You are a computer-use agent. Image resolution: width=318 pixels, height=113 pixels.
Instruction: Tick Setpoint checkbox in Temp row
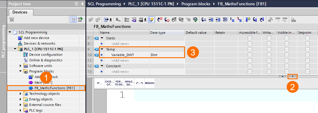pos(307,49)
